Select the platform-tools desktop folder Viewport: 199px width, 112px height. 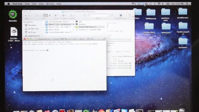[x=165, y=15]
